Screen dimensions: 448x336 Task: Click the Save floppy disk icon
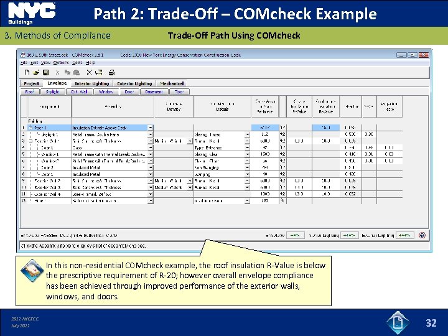[x=45, y=72]
